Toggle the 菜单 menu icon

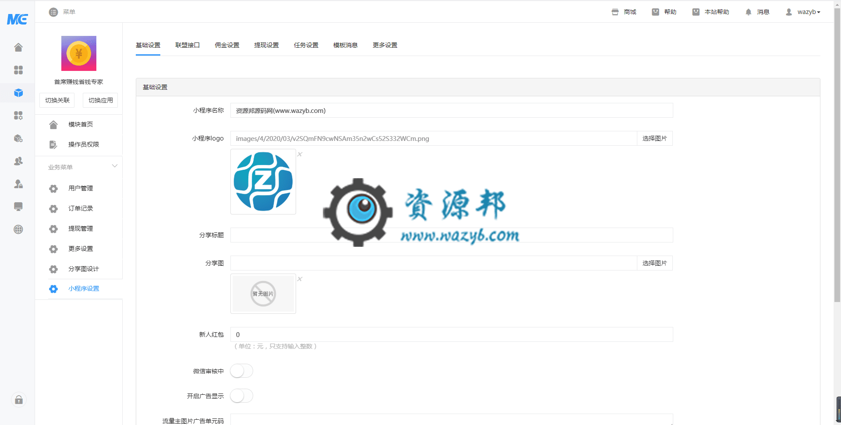coord(53,12)
